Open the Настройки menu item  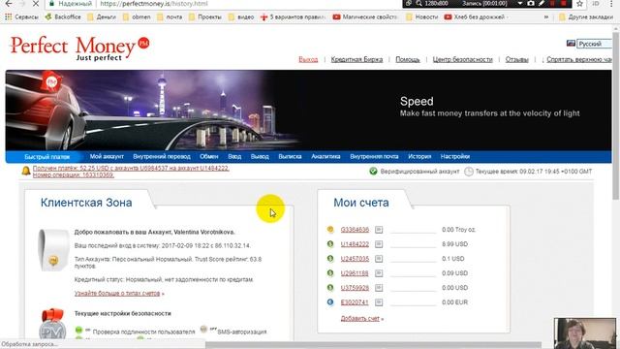pos(455,157)
